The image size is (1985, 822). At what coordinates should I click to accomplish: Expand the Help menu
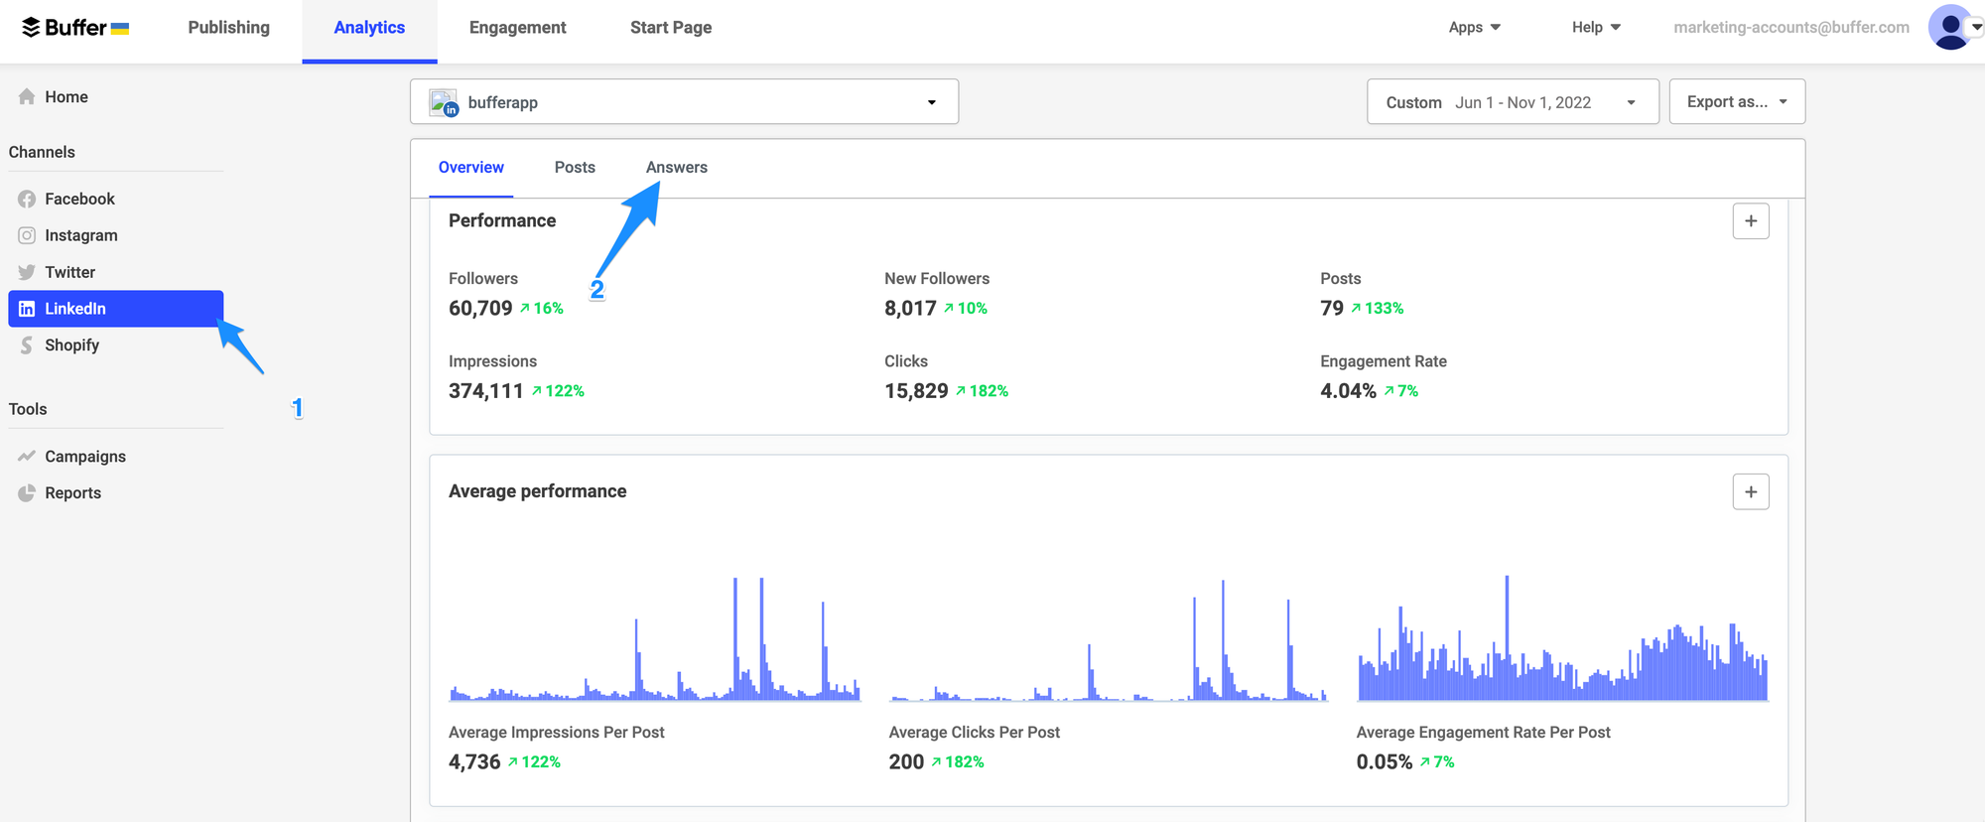pyautogui.click(x=1596, y=27)
